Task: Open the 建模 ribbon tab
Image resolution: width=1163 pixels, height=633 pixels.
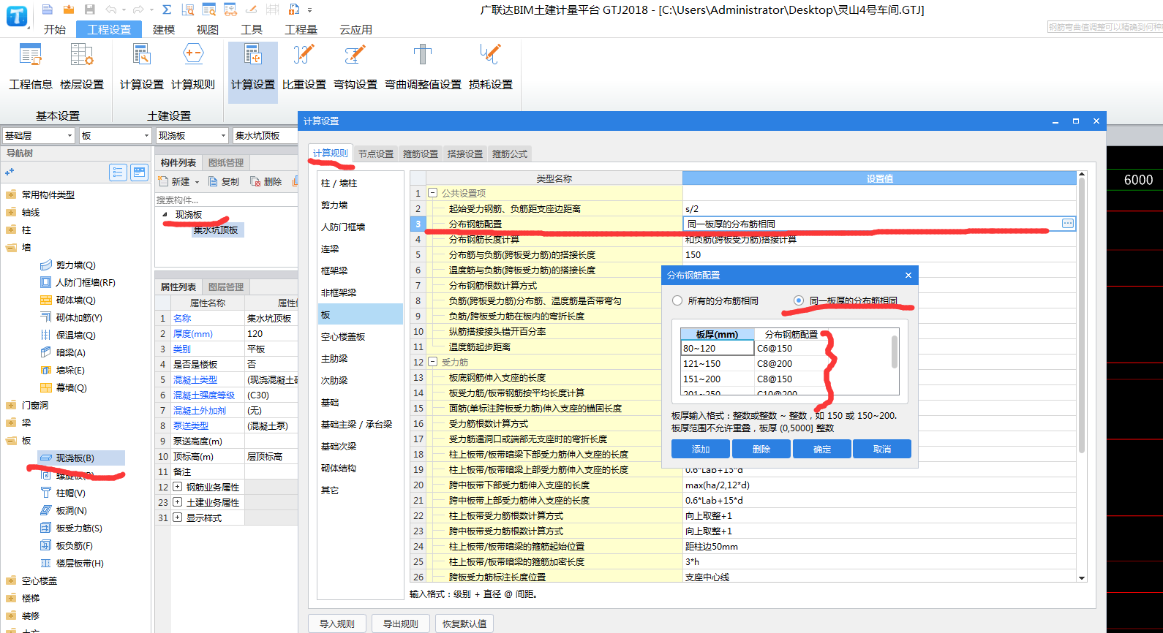Action: [164, 29]
